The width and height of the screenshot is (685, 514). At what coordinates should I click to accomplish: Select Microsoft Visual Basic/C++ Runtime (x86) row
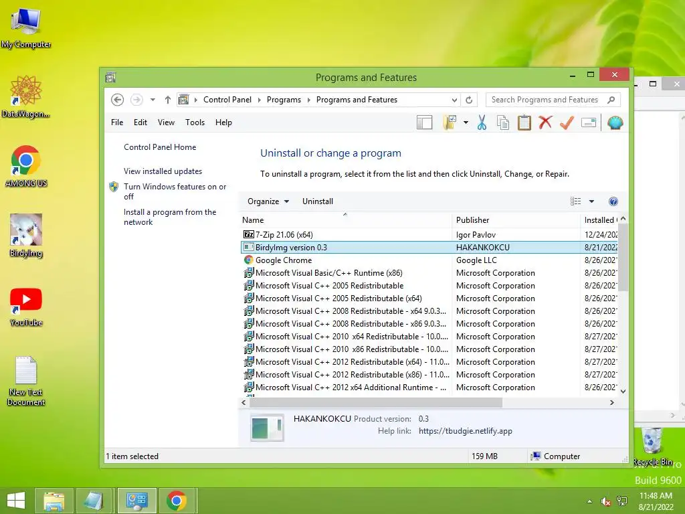tap(429, 273)
